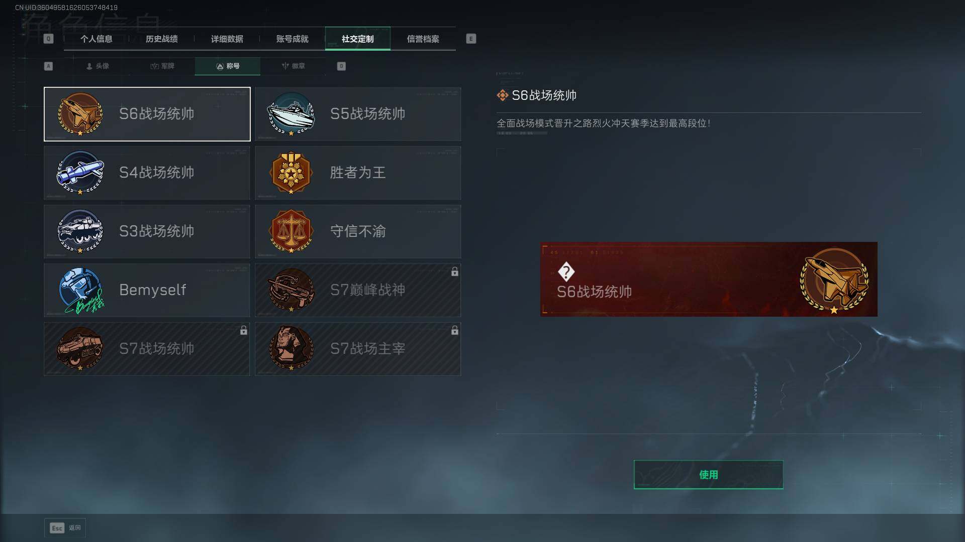Click the lock icon on S7战场主宰

tap(454, 331)
